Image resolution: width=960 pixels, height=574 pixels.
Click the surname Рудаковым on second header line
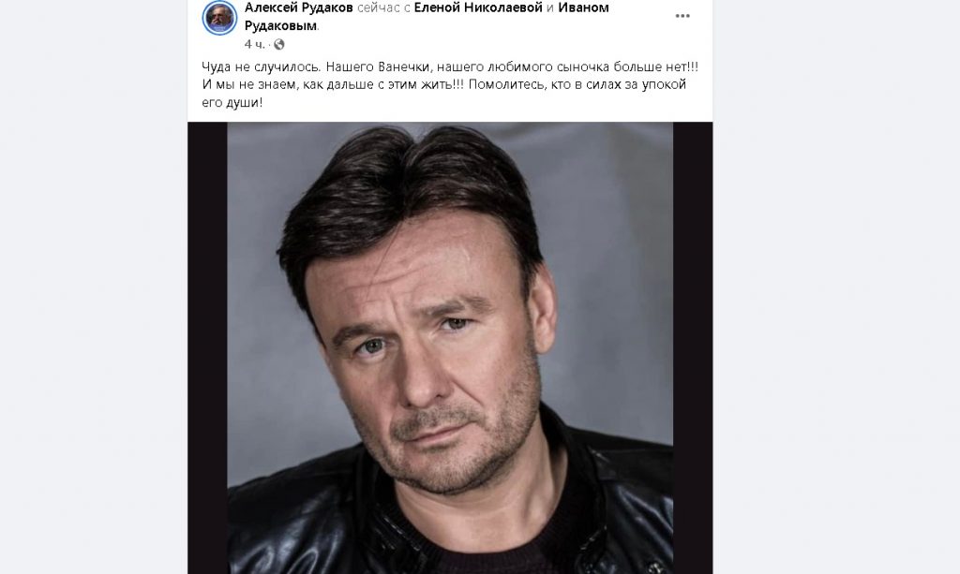(280, 25)
